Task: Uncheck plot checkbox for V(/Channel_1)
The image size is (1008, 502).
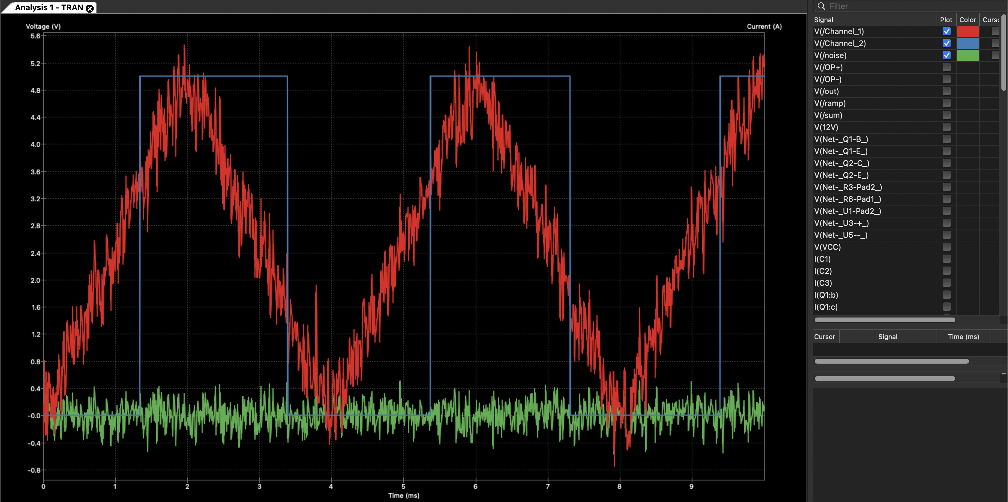Action: point(946,31)
